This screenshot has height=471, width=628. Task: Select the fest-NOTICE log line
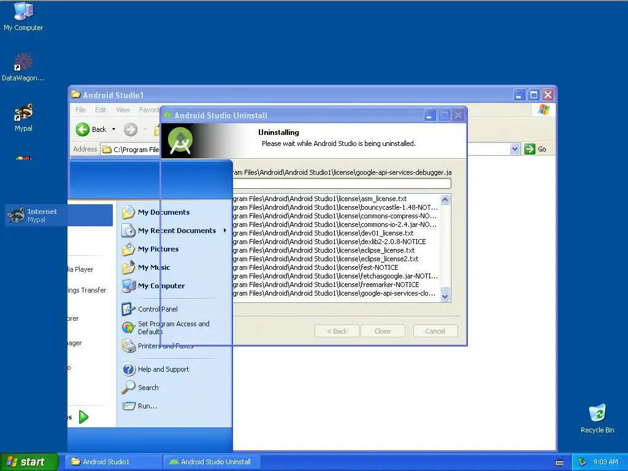(x=316, y=267)
